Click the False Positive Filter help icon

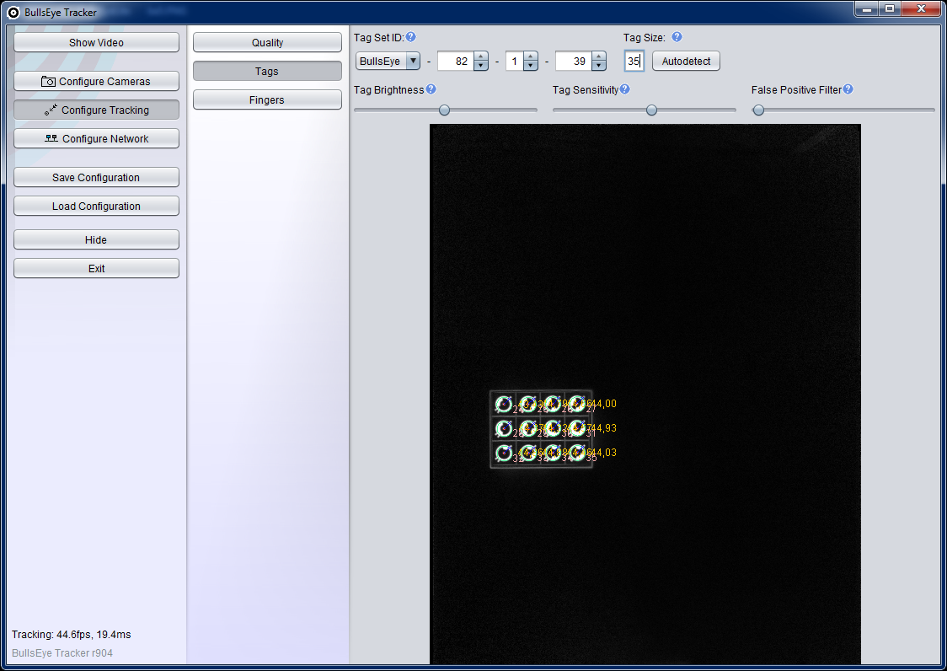pos(848,89)
